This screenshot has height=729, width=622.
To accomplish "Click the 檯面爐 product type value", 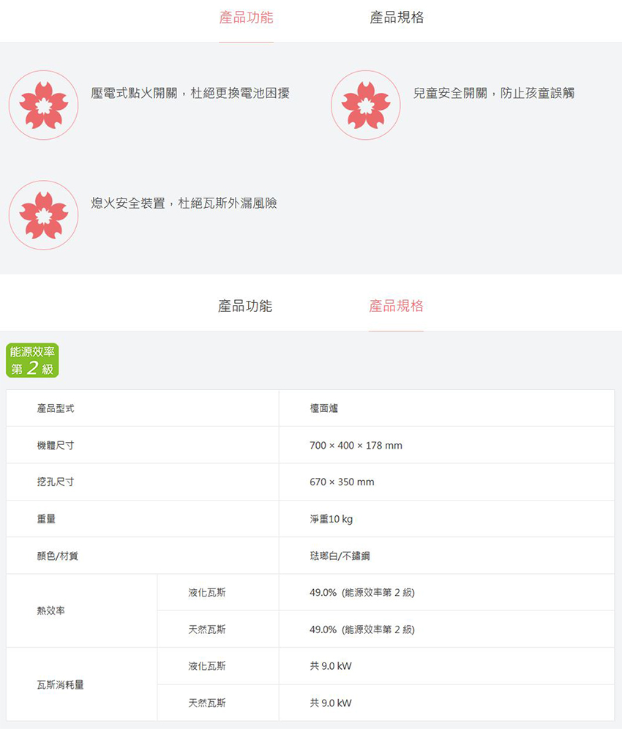I will [x=324, y=408].
